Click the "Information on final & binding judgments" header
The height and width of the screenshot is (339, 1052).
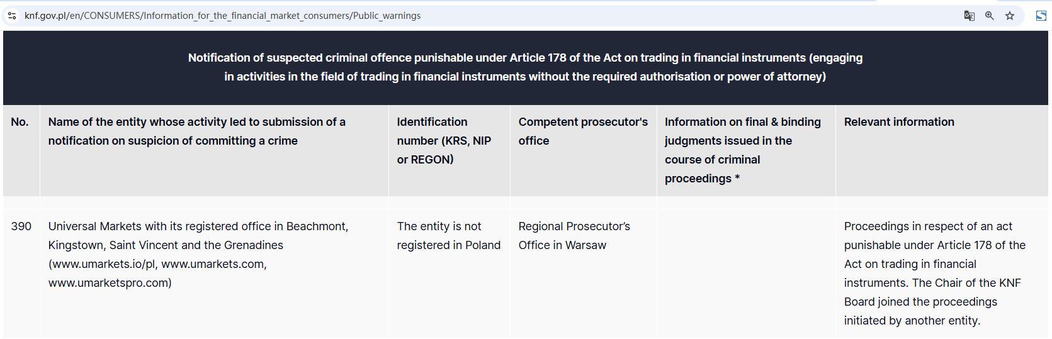pyautogui.click(x=742, y=150)
